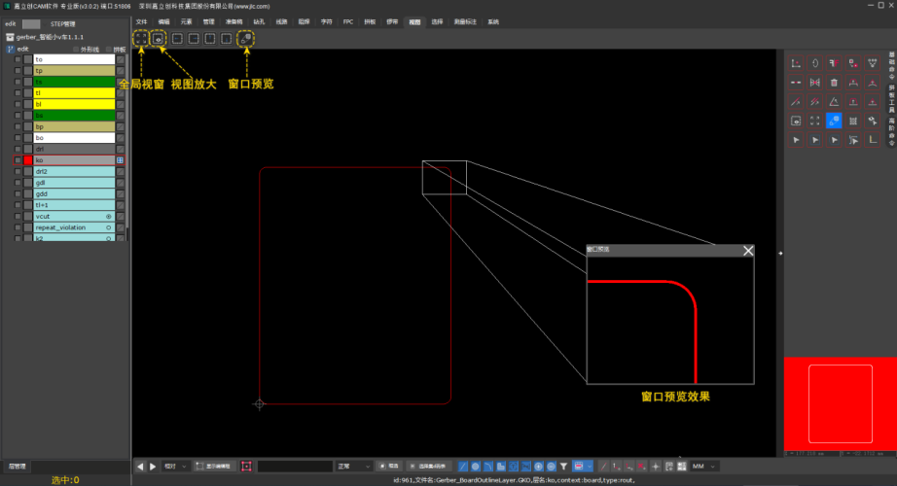Close the 窗口预览 preview window
897x486 pixels.
(x=748, y=251)
